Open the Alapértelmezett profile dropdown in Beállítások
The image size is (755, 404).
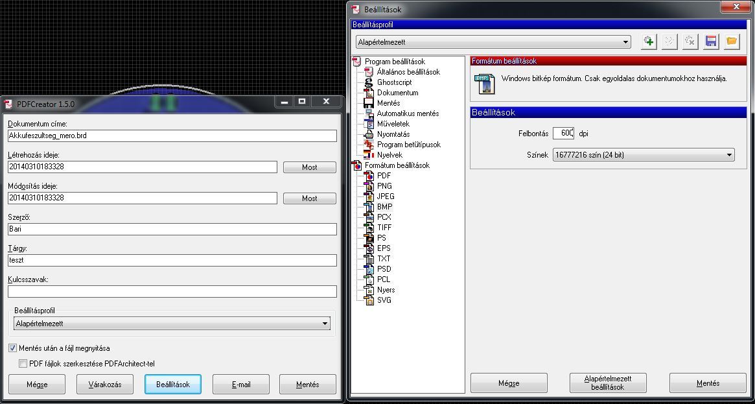tap(494, 42)
